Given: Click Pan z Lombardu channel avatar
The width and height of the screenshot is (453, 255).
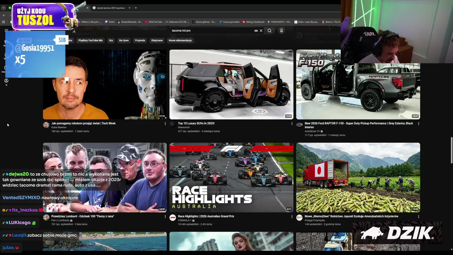Looking at the screenshot, I should point(46,217).
